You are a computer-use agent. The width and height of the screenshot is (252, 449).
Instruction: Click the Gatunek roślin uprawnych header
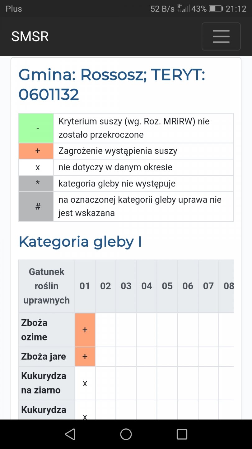point(47,286)
